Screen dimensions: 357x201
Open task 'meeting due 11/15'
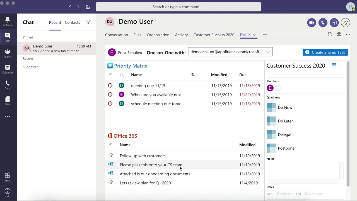click(x=148, y=86)
